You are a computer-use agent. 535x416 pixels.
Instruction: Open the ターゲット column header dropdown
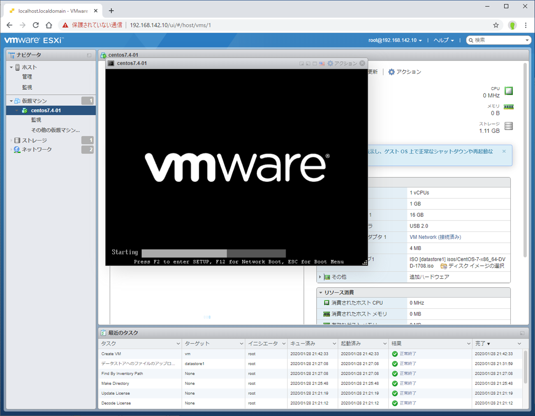(x=241, y=344)
